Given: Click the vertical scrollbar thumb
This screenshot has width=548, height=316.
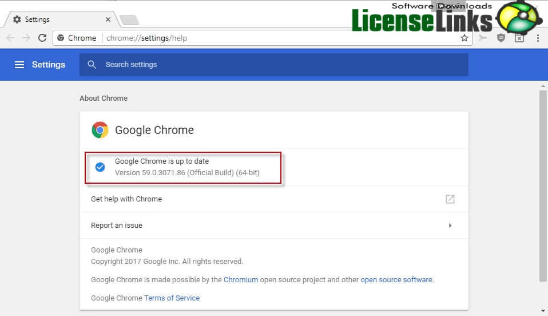Looking at the screenshot, I should 543,186.
